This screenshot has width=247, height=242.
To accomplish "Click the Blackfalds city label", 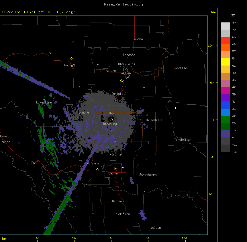I will (x=126, y=64).
